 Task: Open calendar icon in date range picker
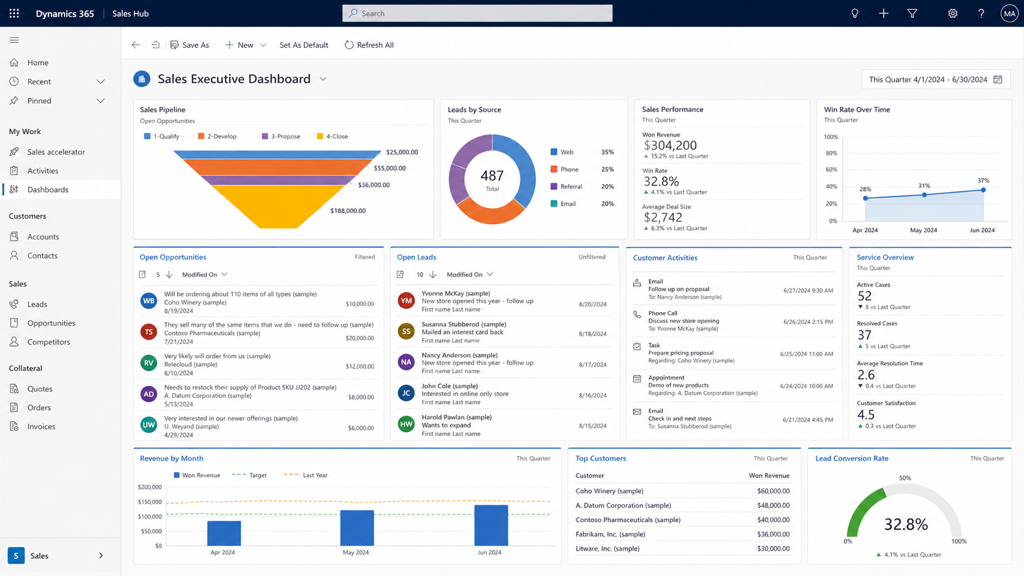click(998, 80)
